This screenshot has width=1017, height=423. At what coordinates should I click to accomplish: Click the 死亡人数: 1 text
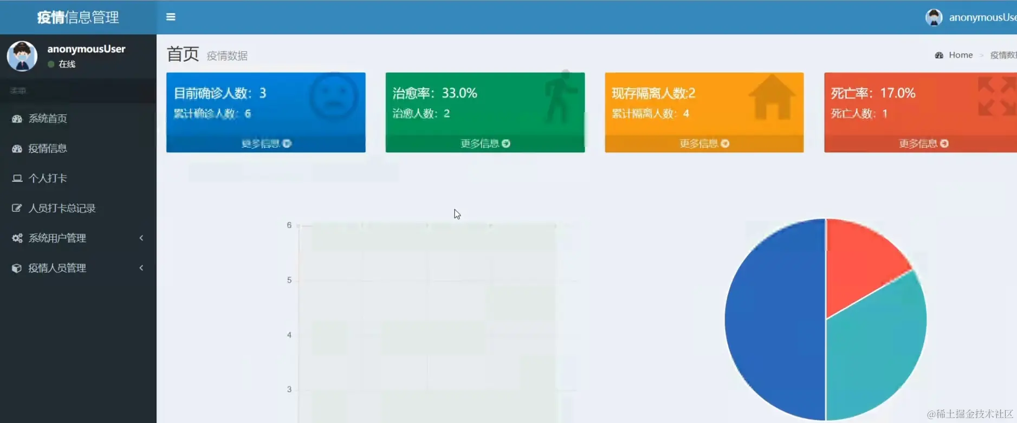(x=859, y=114)
